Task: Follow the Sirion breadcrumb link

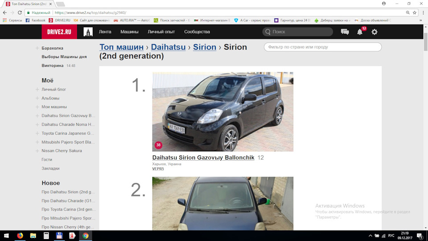Action: [x=205, y=47]
